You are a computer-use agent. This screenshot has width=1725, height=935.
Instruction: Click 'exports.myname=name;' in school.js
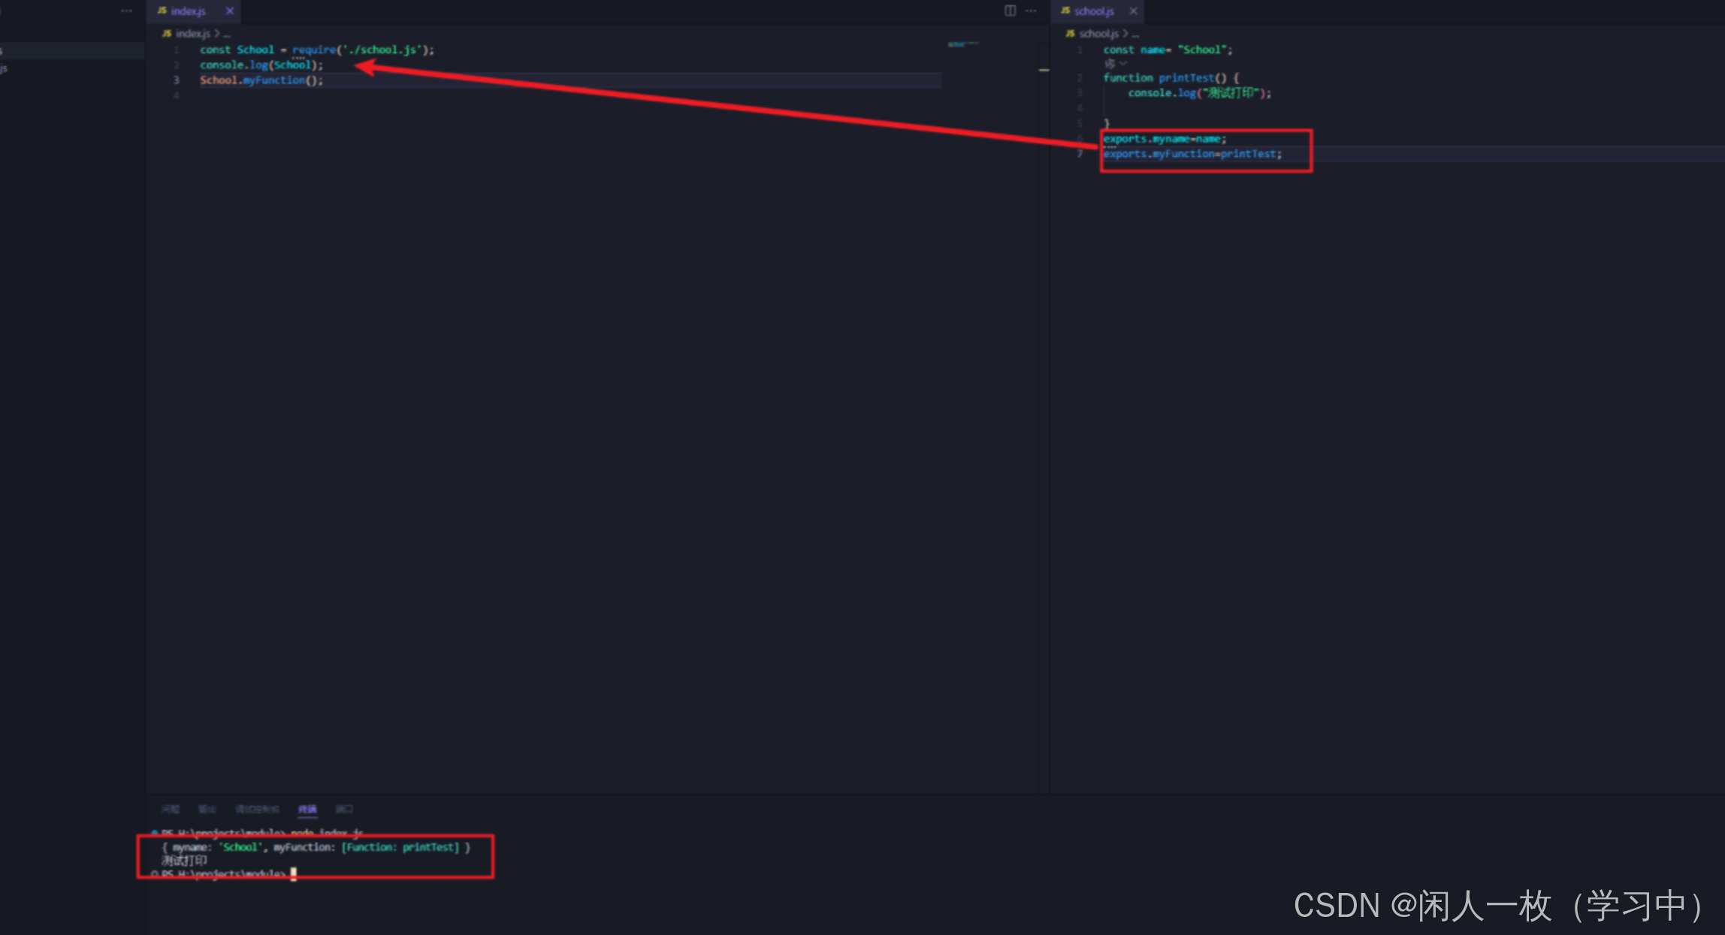pyautogui.click(x=1165, y=139)
